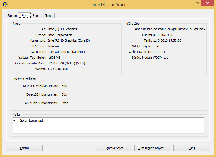
Task: Click inside the Notlar text box
Action: pyautogui.click(x=108, y=126)
